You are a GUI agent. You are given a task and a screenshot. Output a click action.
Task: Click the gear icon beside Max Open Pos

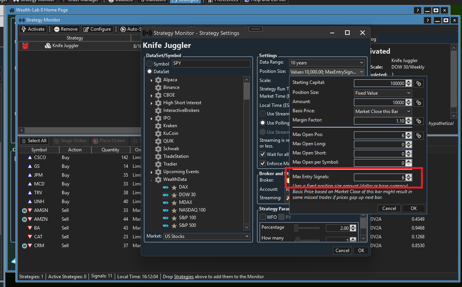tap(419, 136)
